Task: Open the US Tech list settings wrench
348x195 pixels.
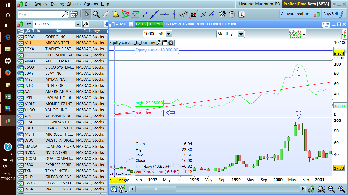Action: click(x=86, y=24)
